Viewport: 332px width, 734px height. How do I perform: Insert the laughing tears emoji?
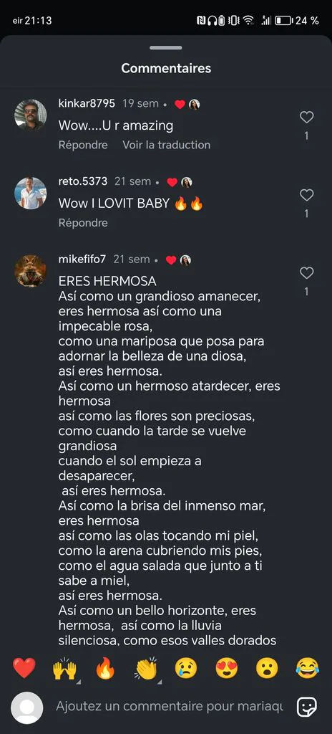click(x=307, y=668)
